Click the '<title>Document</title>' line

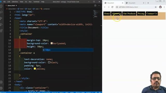[34, 28]
